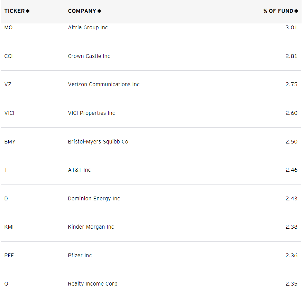The image size is (304, 289).
Task: Click the 2.50 fund percentage value
Action: point(292,142)
